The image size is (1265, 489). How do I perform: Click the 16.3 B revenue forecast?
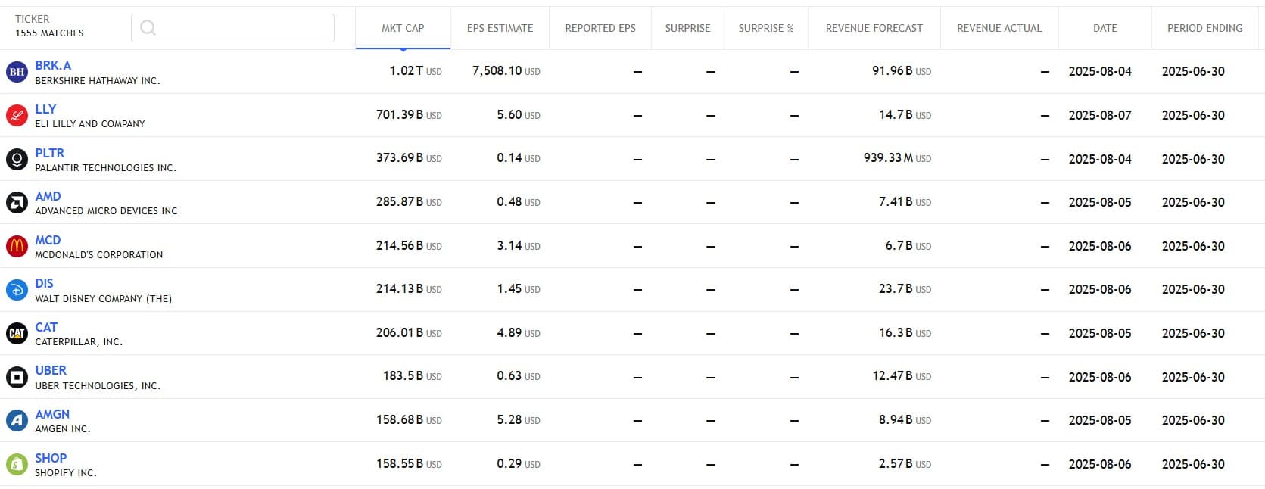point(905,333)
